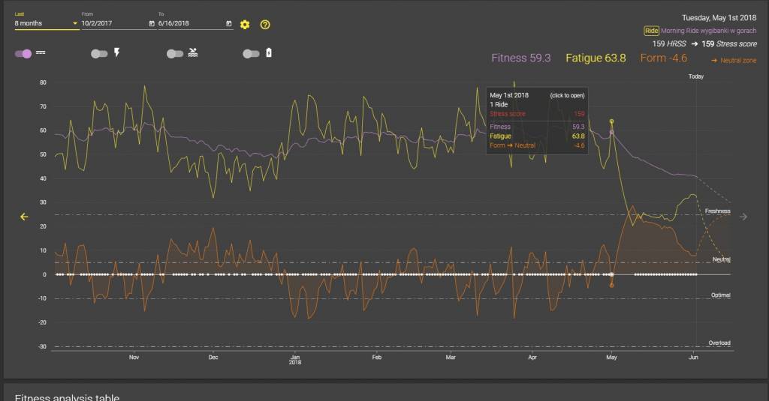Viewport: 769px width, 401px height.
Task: Click the May 1st 2018 tooltip to open
Action: (x=537, y=121)
